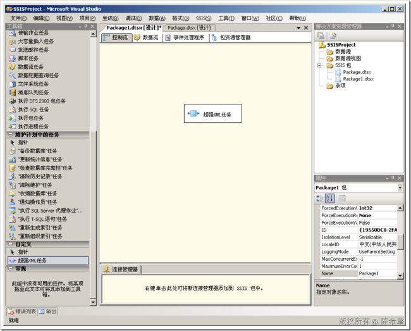The height and width of the screenshot is (331, 411).
Task: Select the 大容量插入任务 toolbox icon
Action: 12,41
